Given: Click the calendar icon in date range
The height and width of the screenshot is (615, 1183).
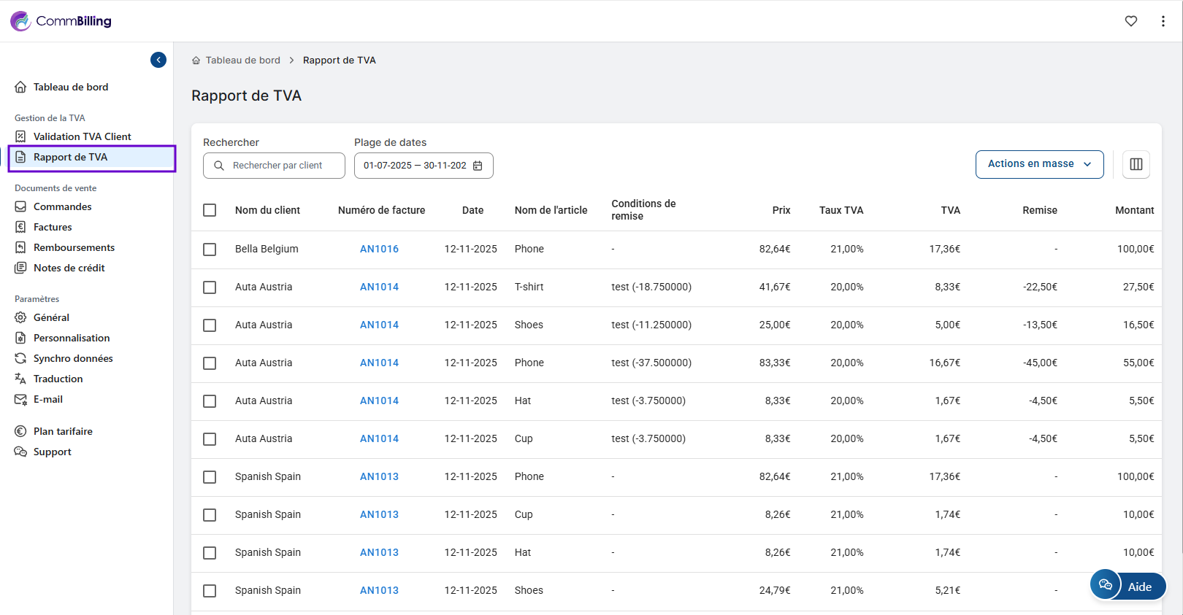Looking at the screenshot, I should (478, 166).
